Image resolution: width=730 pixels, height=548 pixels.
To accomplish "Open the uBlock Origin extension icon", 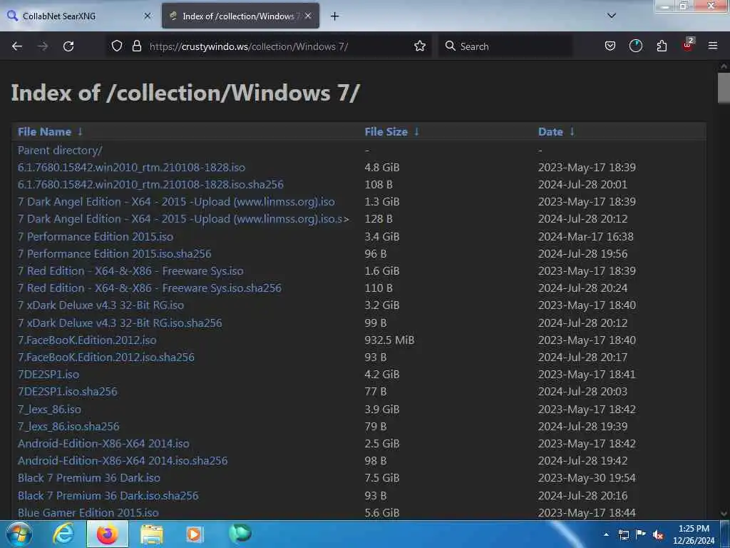I will point(688,45).
